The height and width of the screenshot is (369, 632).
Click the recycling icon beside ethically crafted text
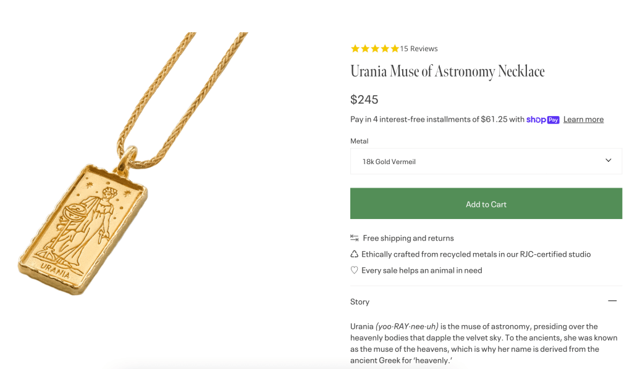tap(354, 254)
